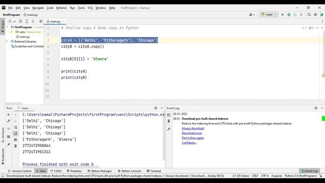Toggle scroll to end in Run console
325x183 pixels.
16,133
